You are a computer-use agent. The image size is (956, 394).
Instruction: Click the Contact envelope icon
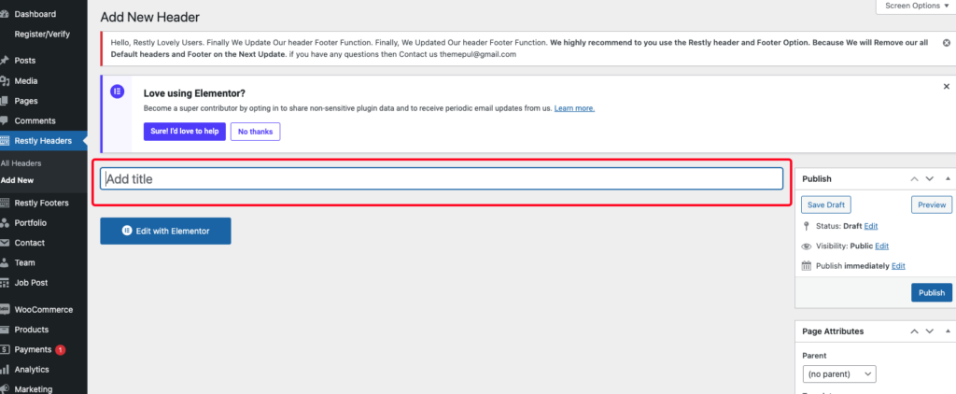click(x=6, y=243)
